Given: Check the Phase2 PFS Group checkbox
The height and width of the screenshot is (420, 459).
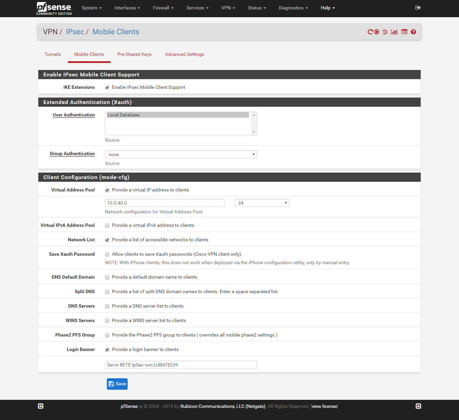Looking at the screenshot, I should pos(107,335).
